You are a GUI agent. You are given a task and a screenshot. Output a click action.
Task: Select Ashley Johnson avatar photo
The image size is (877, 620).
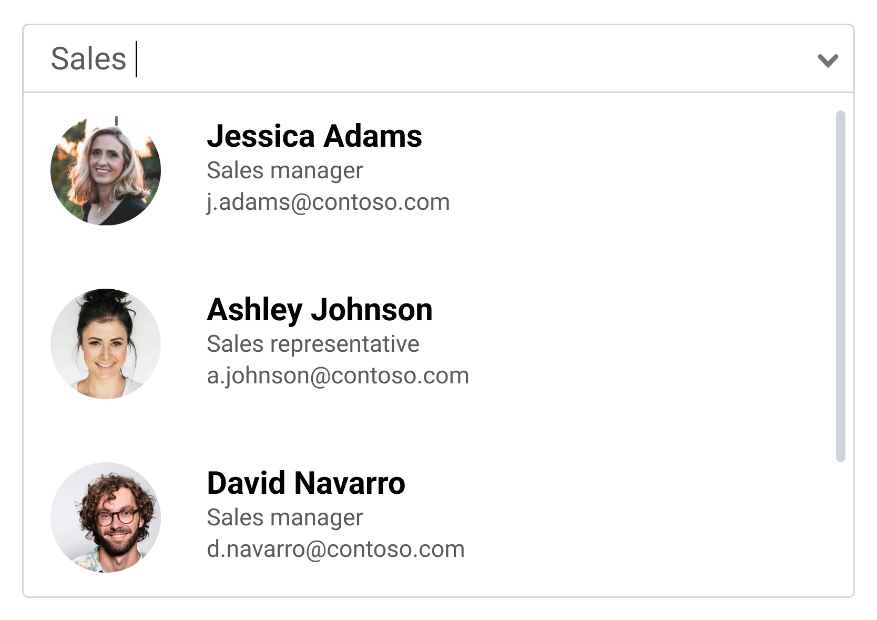pyautogui.click(x=106, y=344)
